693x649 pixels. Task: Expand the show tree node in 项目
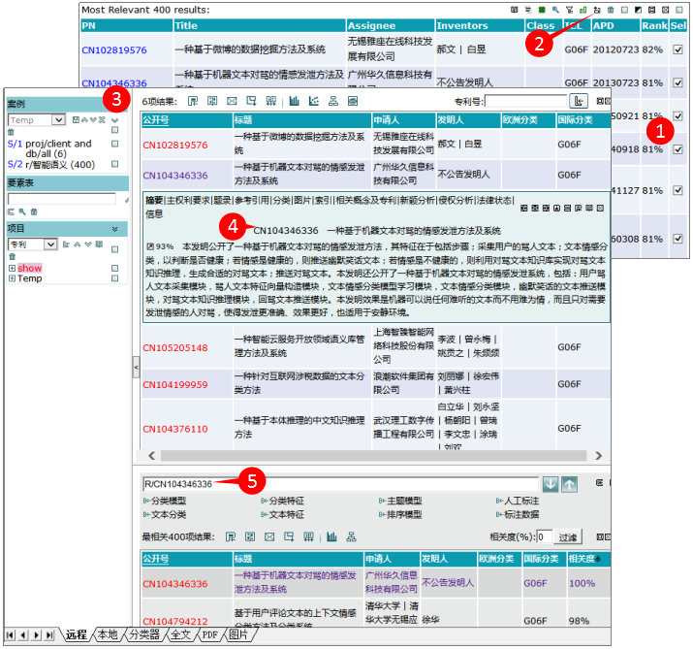point(12,268)
